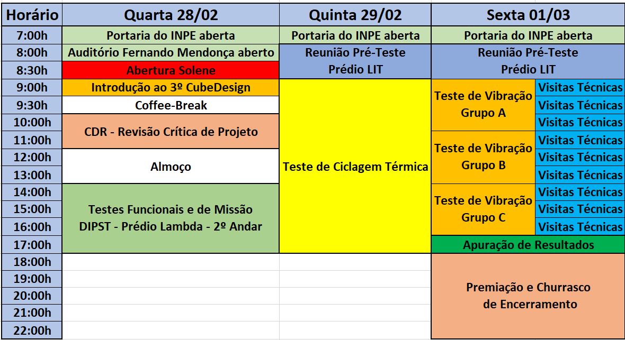This screenshot has height=340, width=625.
Task: Click the green Apuração de Resultados cell
Action: 528,244
